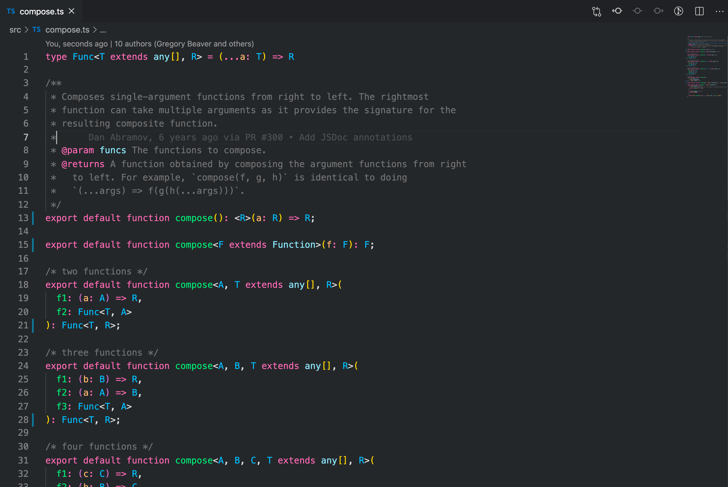
Task: Click the blue change marker beside line 21
Action: (33, 325)
